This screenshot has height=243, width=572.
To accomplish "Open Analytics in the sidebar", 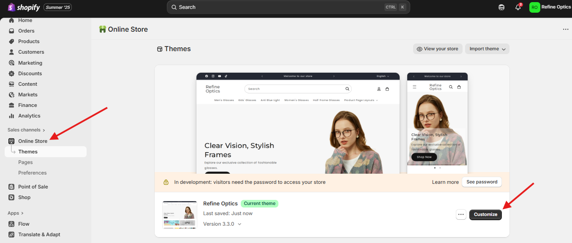I will (29, 116).
